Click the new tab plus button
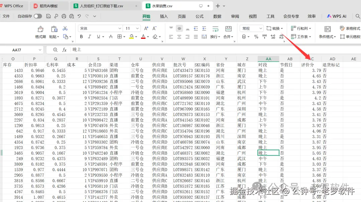This screenshot has width=361, height=202. coord(218,6)
